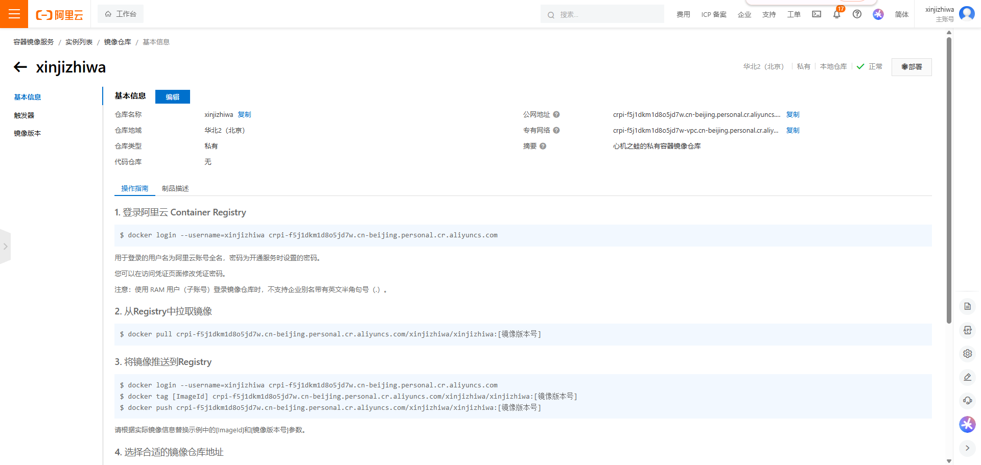Viewport: 981px width, 465px height.
Task: Open the ICP 备案 menu
Action: [714, 14]
